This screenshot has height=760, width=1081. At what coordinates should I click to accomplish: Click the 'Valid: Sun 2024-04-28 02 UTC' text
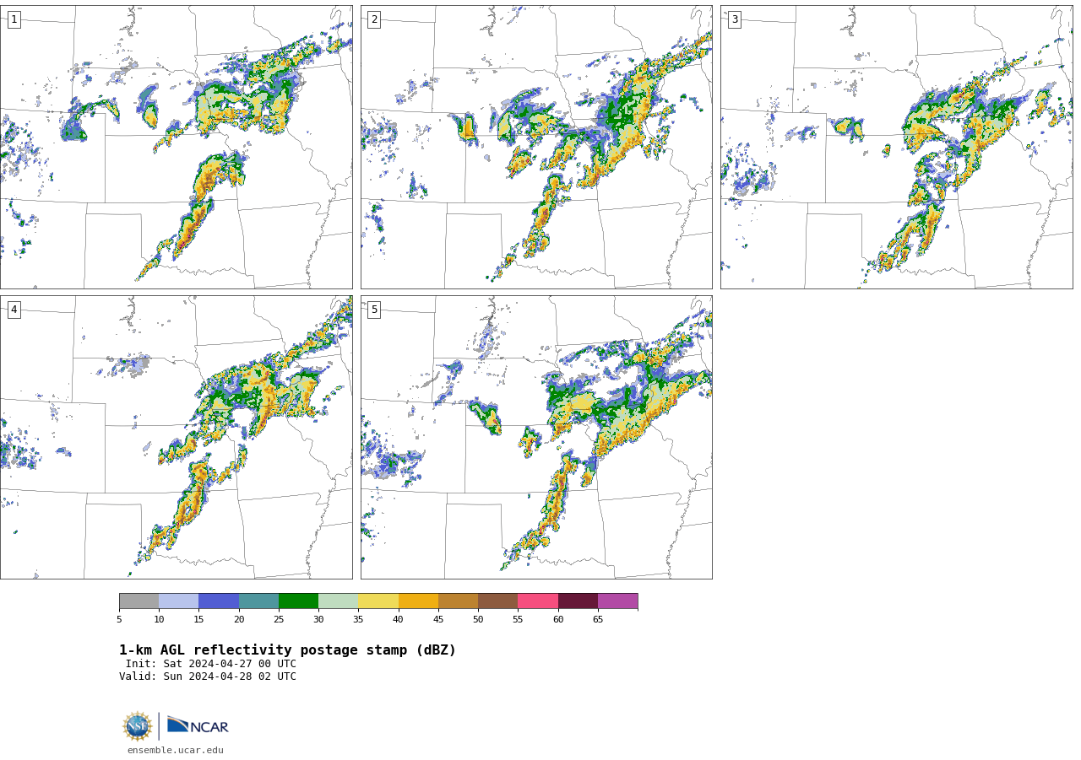(208, 676)
